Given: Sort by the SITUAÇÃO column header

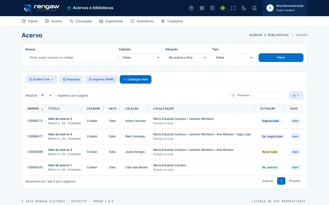Looking at the screenshot, I should pos(273,109).
